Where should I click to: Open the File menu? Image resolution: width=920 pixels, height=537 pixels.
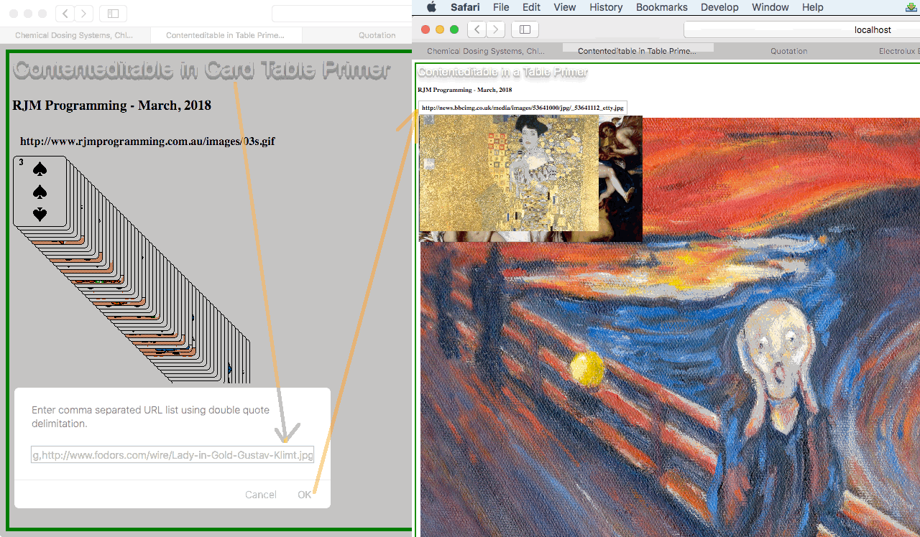[x=501, y=7]
